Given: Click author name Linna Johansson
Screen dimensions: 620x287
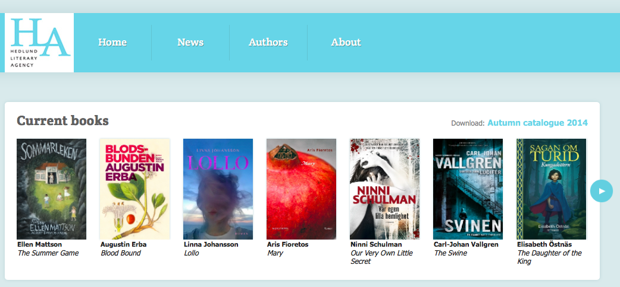Looking at the screenshot, I should tap(211, 244).
